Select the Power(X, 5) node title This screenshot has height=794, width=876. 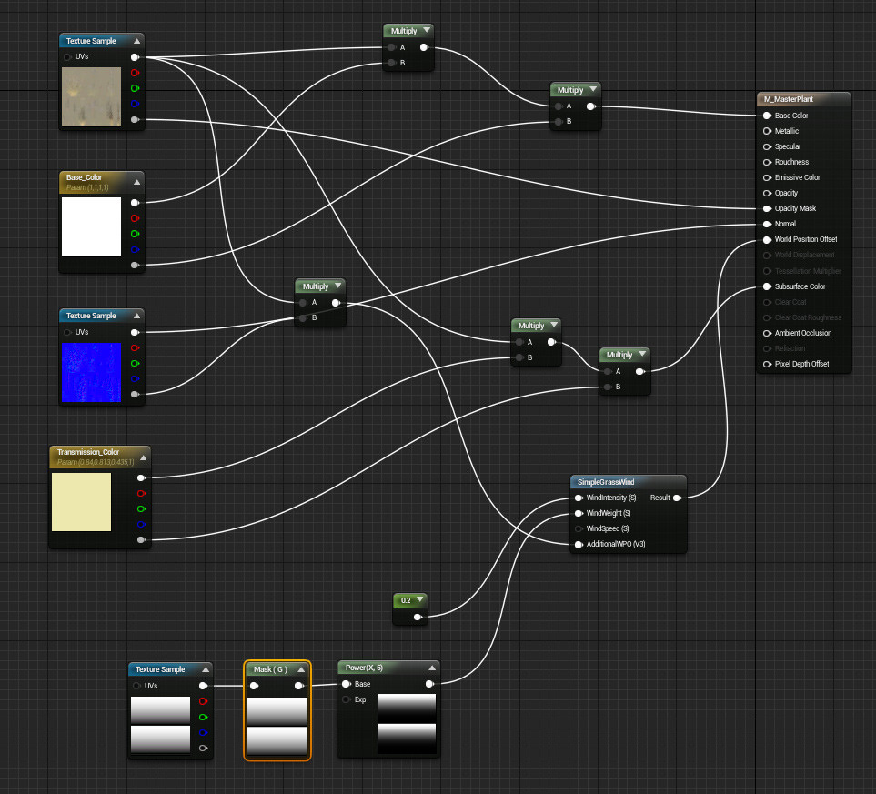364,668
